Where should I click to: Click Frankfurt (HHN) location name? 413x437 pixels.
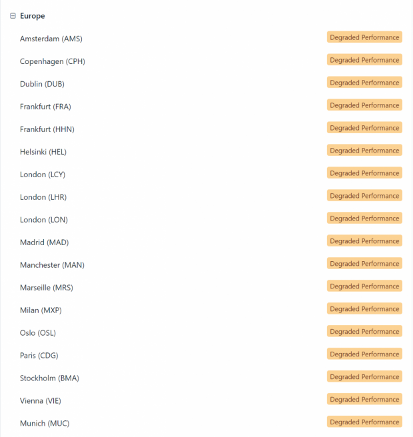point(47,129)
